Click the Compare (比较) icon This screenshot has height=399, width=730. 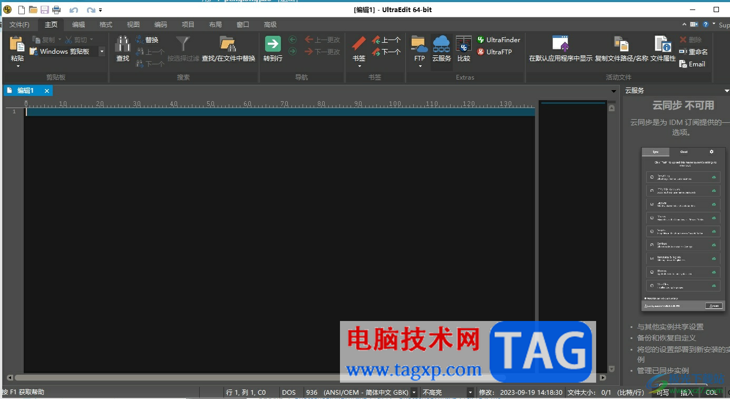click(464, 44)
